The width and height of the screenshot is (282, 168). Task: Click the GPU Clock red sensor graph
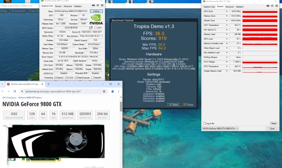pyautogui.click(x=260, y=11)
